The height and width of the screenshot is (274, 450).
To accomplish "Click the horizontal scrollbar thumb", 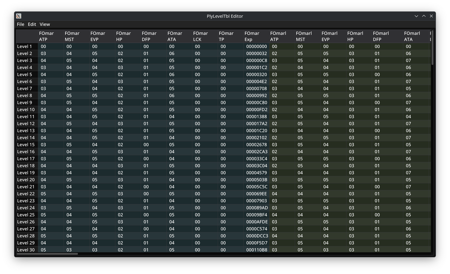I will (47, 254).
